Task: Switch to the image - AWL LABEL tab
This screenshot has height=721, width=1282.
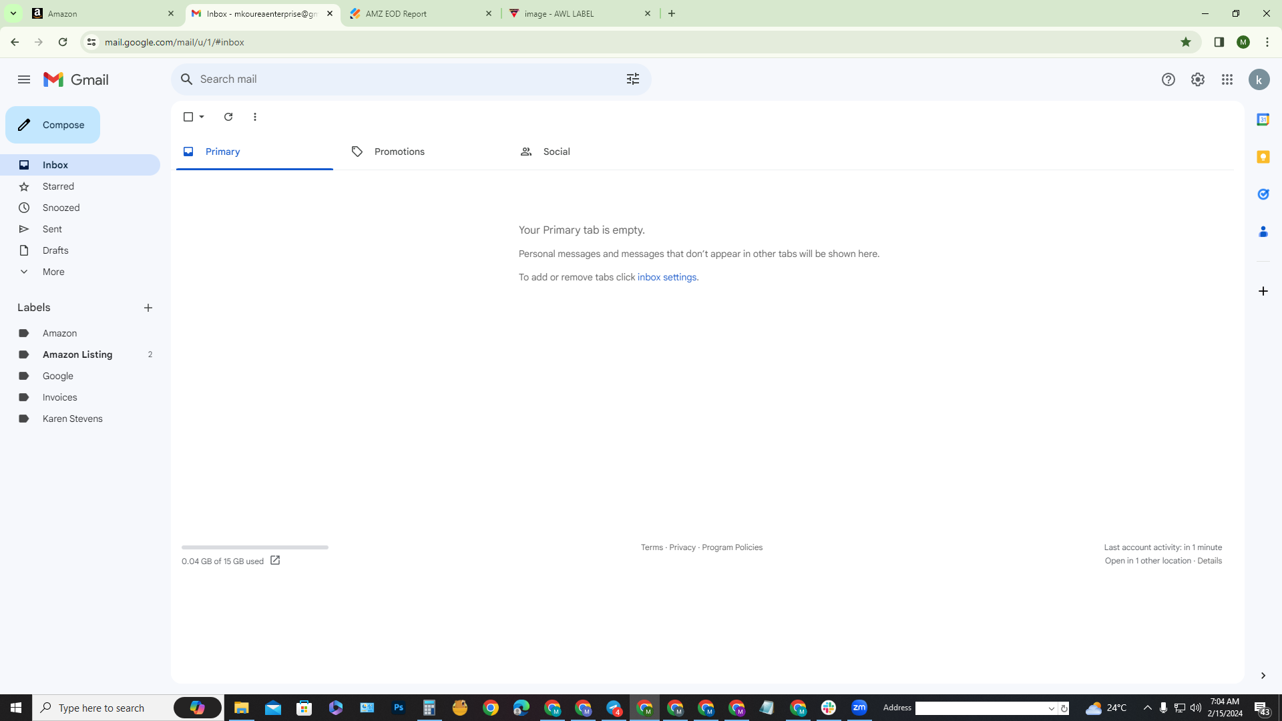Action: pyautogui.click(x=580, y=13)
